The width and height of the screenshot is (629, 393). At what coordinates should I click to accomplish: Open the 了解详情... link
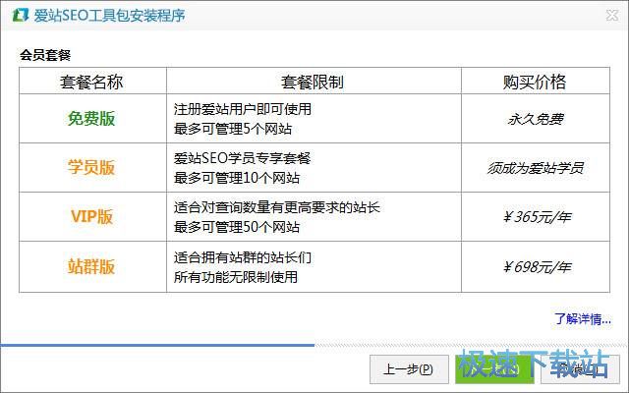tap(583, 318)
